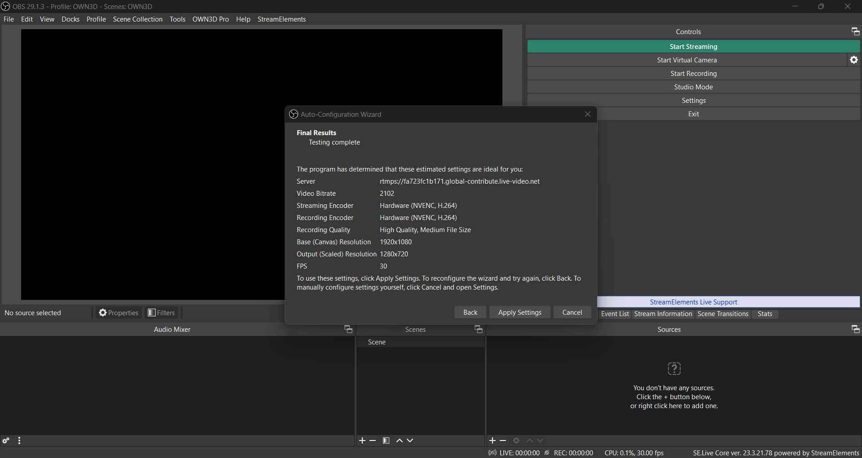
Task: Open the Scene Collection menu
Action: point(138,19)
